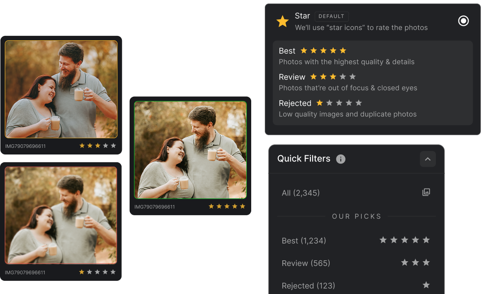Screen dimensions: 484x294
Task: Open the yellow-bordered three-star photo thumbnail
Action: 61,89
